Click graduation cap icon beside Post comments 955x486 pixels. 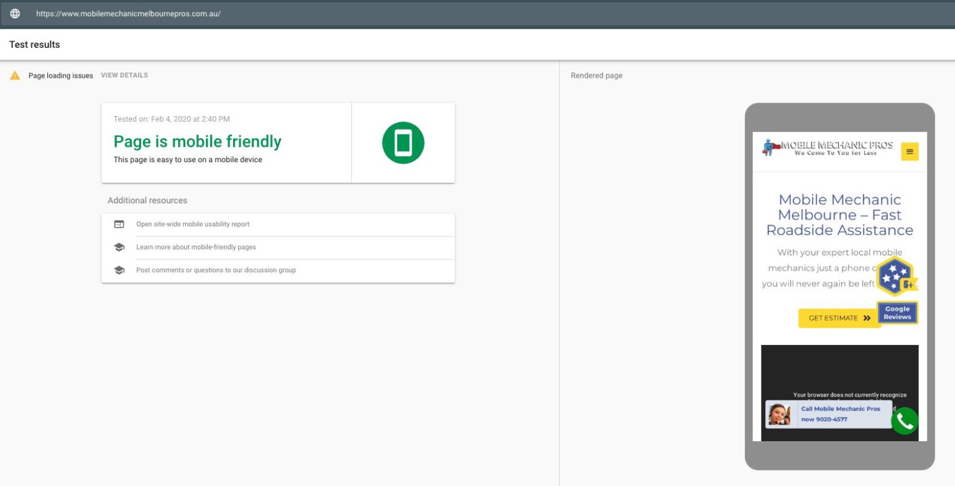pyautogui.click(x=119, y=270)
